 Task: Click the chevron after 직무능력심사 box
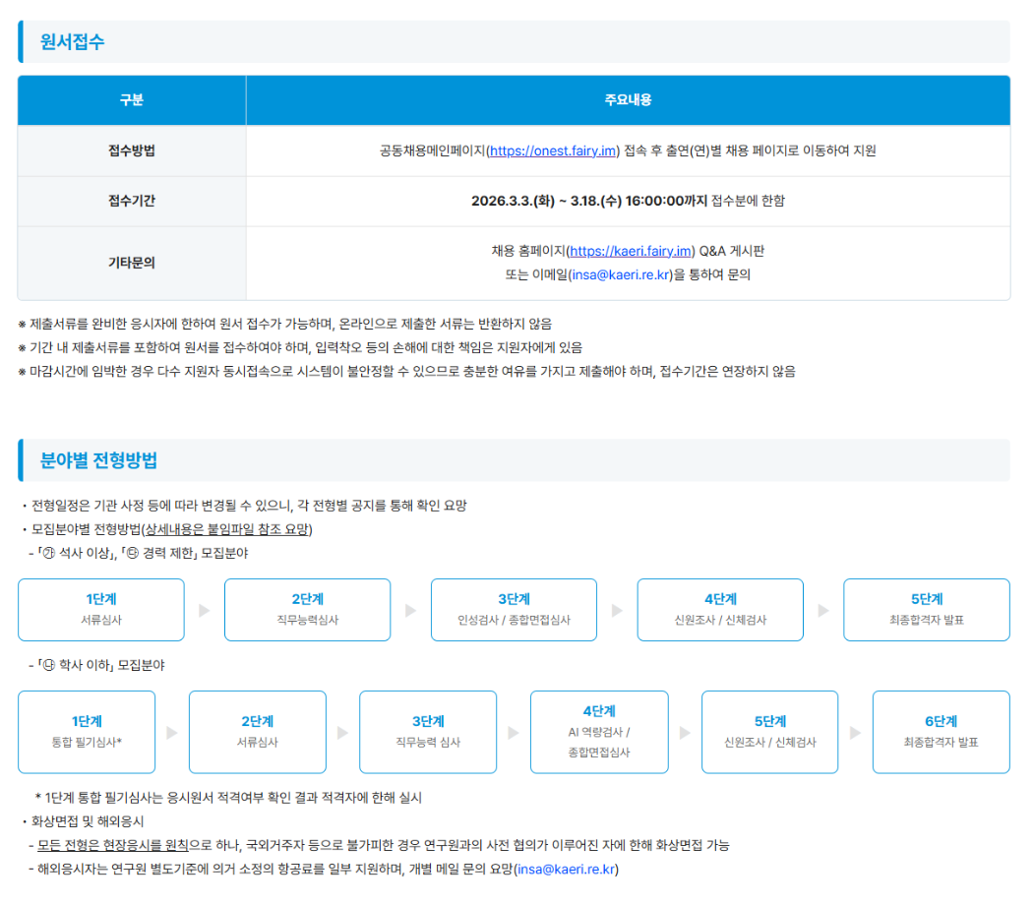point(410,609)
